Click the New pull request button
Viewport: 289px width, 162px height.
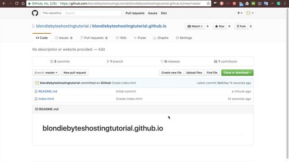point(75,72)
